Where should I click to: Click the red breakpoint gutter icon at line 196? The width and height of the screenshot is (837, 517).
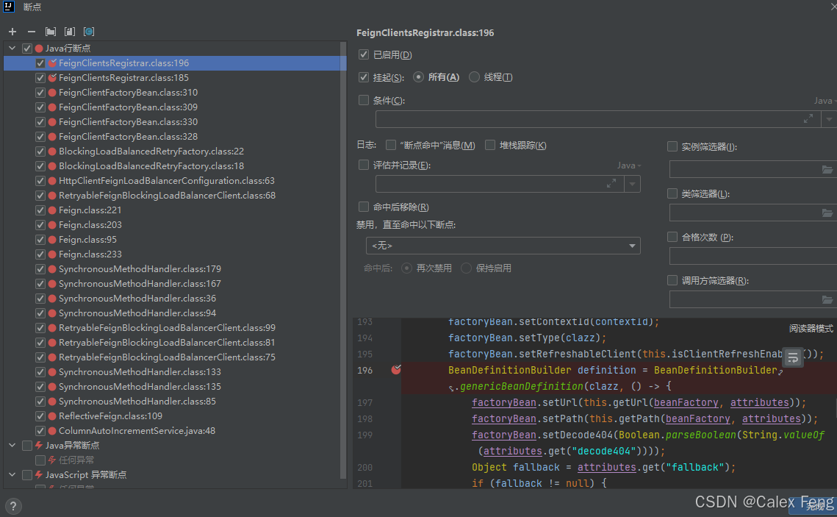coord(395,370)
